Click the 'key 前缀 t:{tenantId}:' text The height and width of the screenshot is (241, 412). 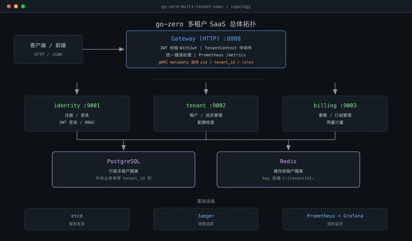pos(288,178)
